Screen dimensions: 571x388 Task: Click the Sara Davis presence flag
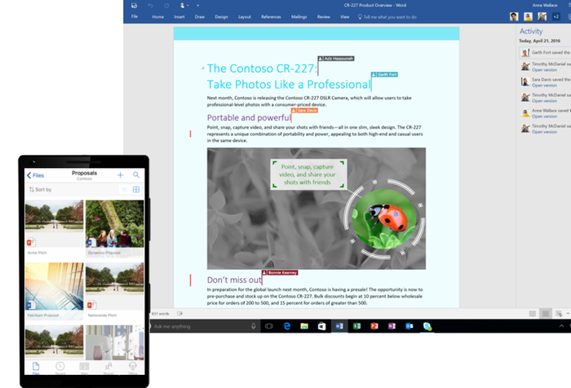coord(304,110)
